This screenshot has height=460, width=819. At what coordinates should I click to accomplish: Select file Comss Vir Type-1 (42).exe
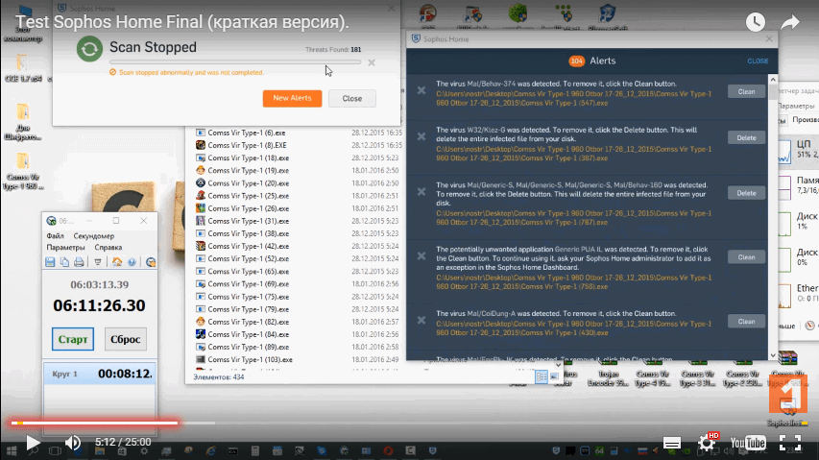coord(248,246)
